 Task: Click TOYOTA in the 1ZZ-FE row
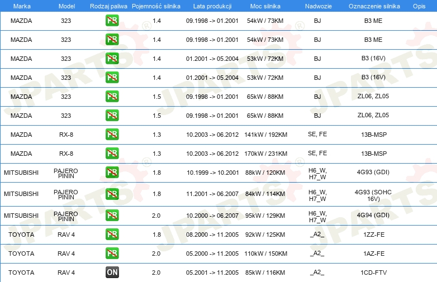(x=21, y=235)
